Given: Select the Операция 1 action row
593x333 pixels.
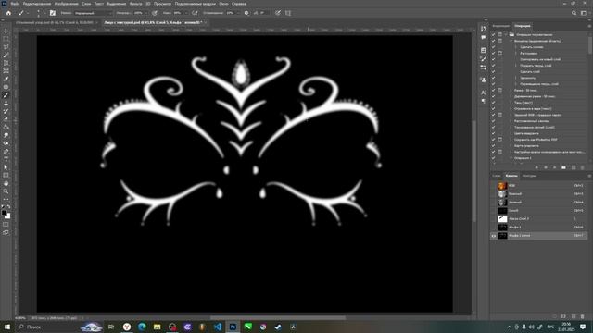Looking at the screenshot, I should (x=539, y=158).
